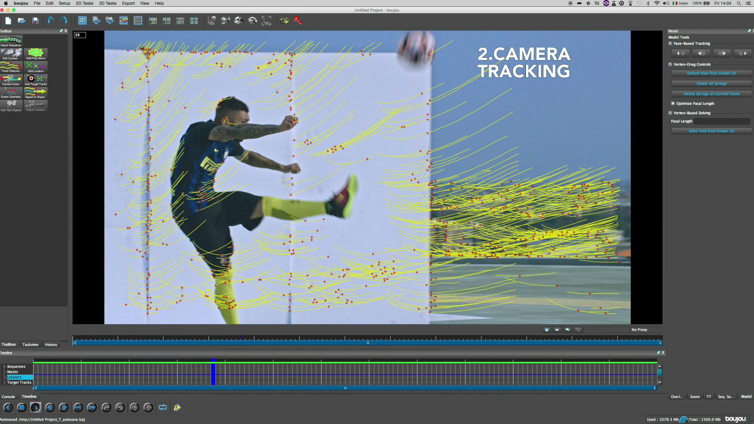This screenshot has width=754, height=424.
Task: Click track backward all frames button
Action: pyautogui.click(x=681, y=53)
